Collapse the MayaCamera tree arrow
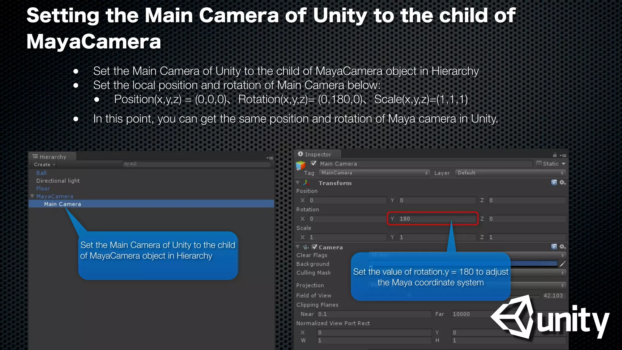Screen dimensions: 622x350 click(32, 196)
